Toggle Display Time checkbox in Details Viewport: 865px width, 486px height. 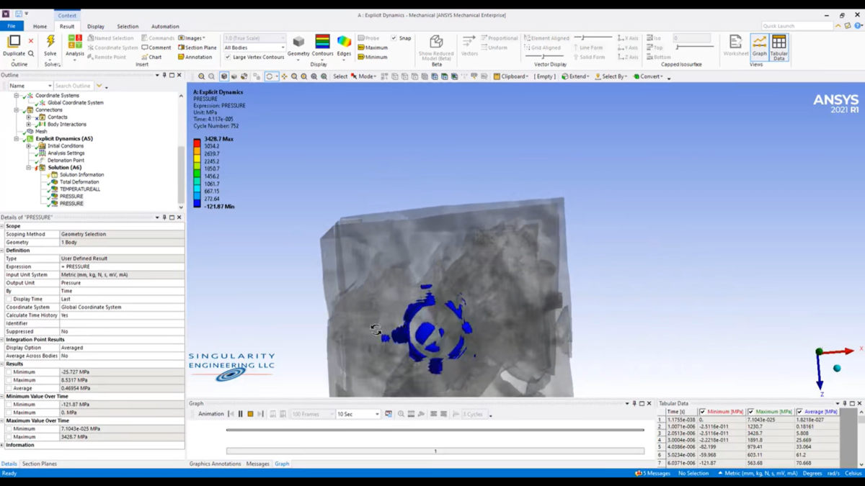9,299
